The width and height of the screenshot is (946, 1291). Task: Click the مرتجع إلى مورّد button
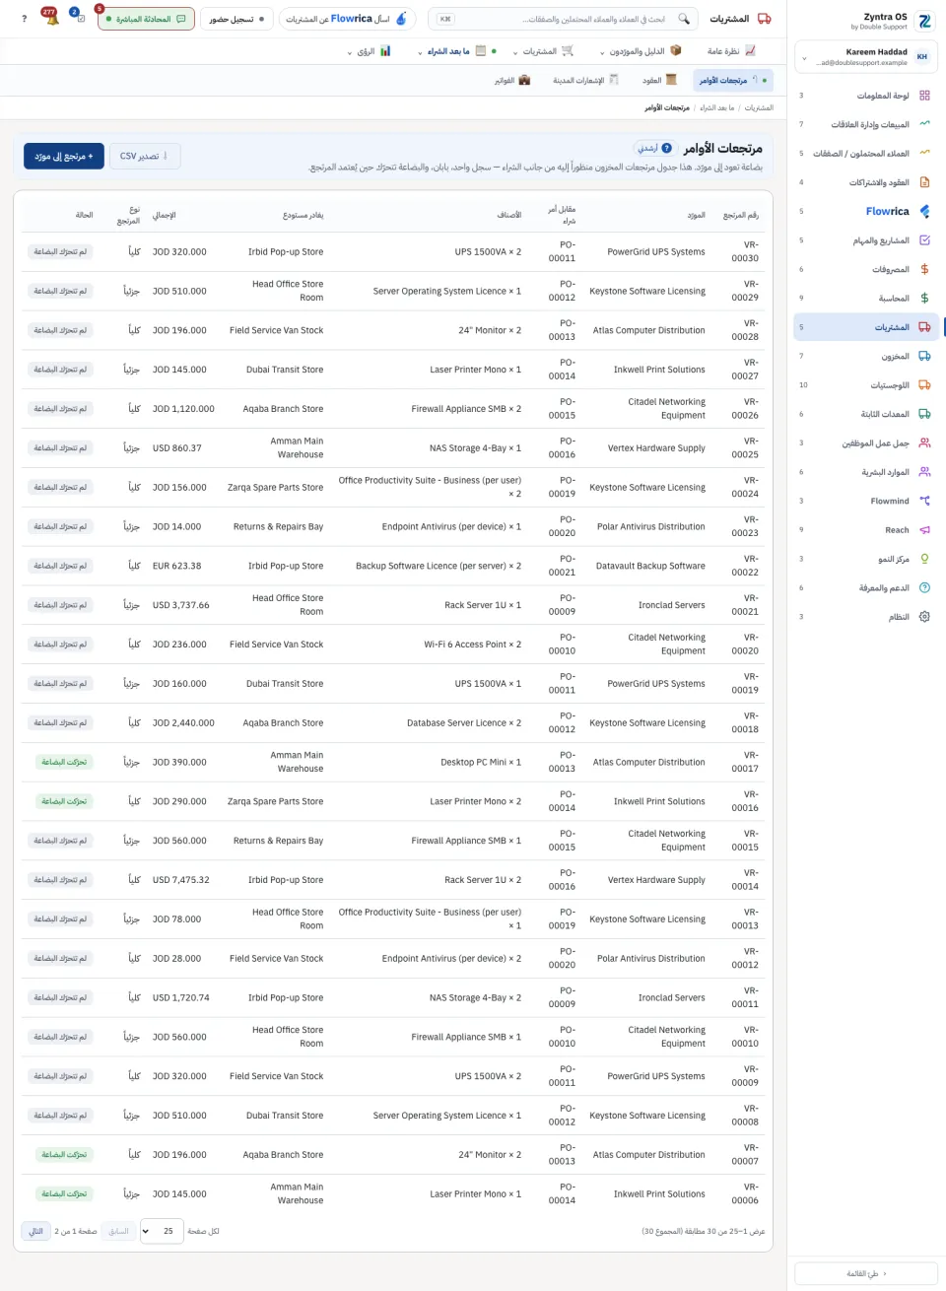click(x=64, y=156)
